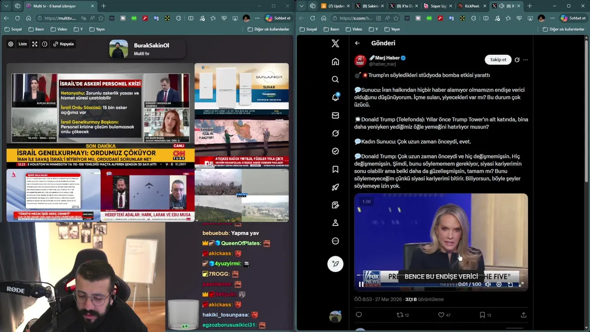This screenshot has width=590, height=332.
Task: Open the X sidebar more options circle
Action: [335, 241]
